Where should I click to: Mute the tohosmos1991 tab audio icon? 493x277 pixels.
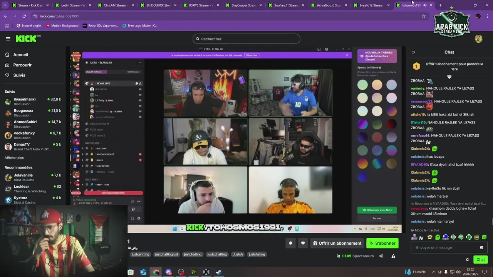425,5
